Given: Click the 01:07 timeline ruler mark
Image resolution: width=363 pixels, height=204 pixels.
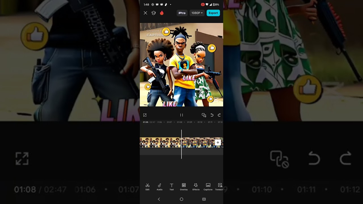Looking at the screenshot, I should point(169,122).
